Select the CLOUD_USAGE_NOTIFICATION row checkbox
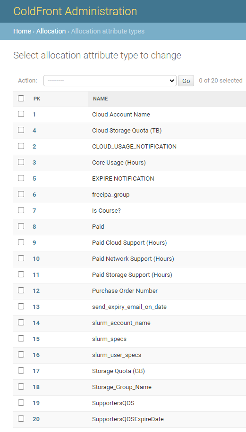Image resolution: width=246 pixels, height=432 pixels. [x=21, y=146]
